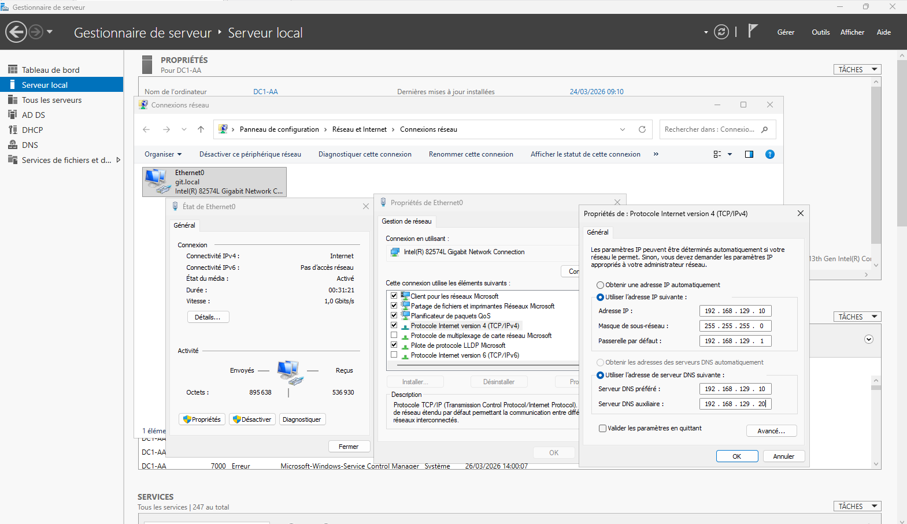907x524 pixels.
Task: Open the Outils menu
Action: click(820, 32)
